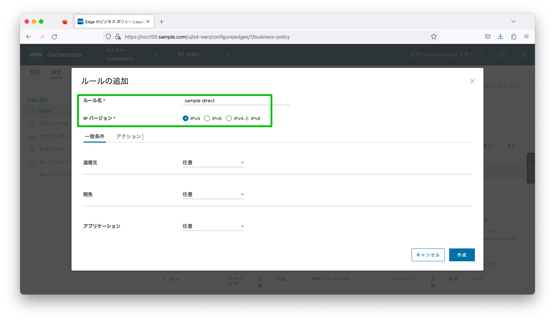
Task: Close the ルールの追加 dialog with X
Action: tap(472, 81)
